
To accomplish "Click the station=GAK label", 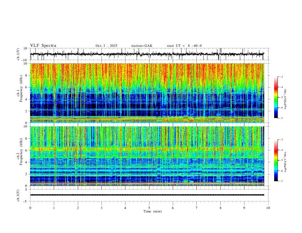I will tap(141, 46).
